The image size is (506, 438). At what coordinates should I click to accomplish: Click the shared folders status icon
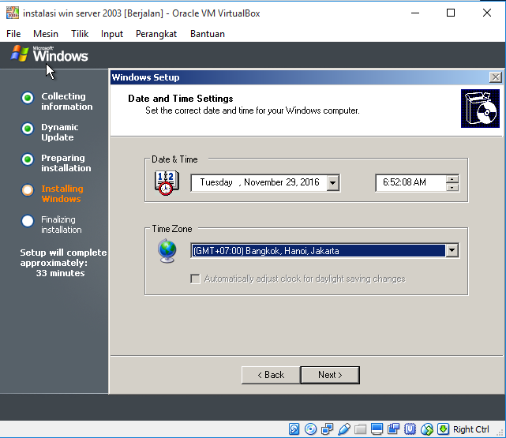pyautogui.click(x=360, y=429)
